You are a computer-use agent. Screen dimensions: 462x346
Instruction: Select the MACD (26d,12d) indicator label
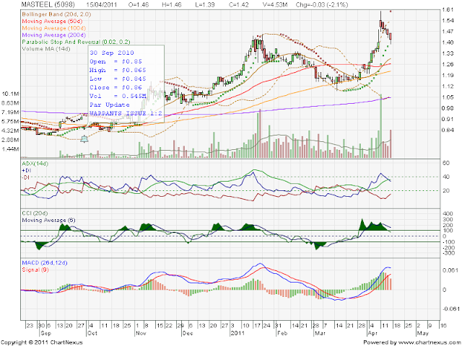[45, 262]
